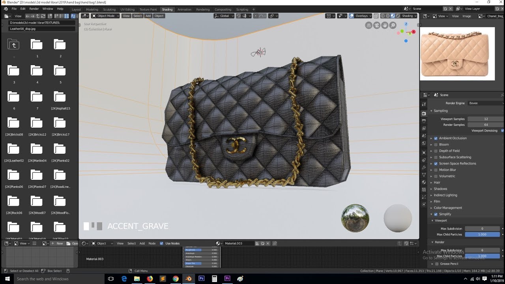Expand the Hair panel
Screen dimensions: 505x284
[437, 183]
